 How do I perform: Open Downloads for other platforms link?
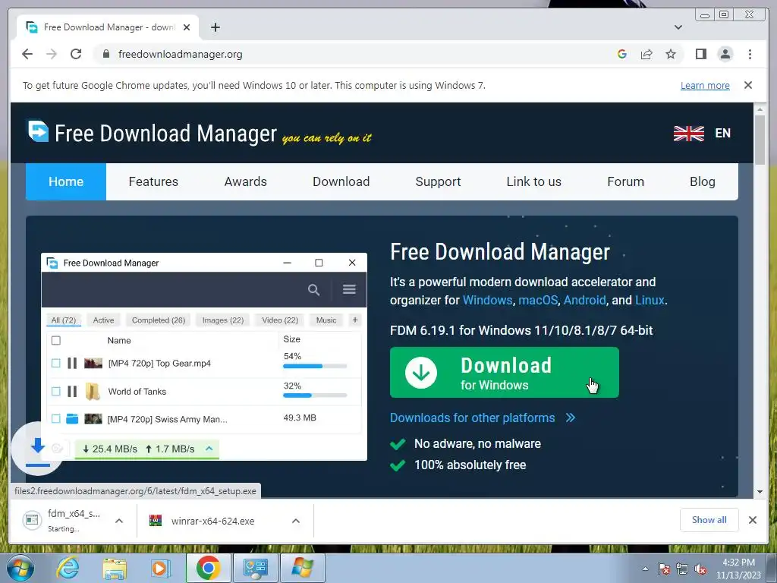click(483, 418)
